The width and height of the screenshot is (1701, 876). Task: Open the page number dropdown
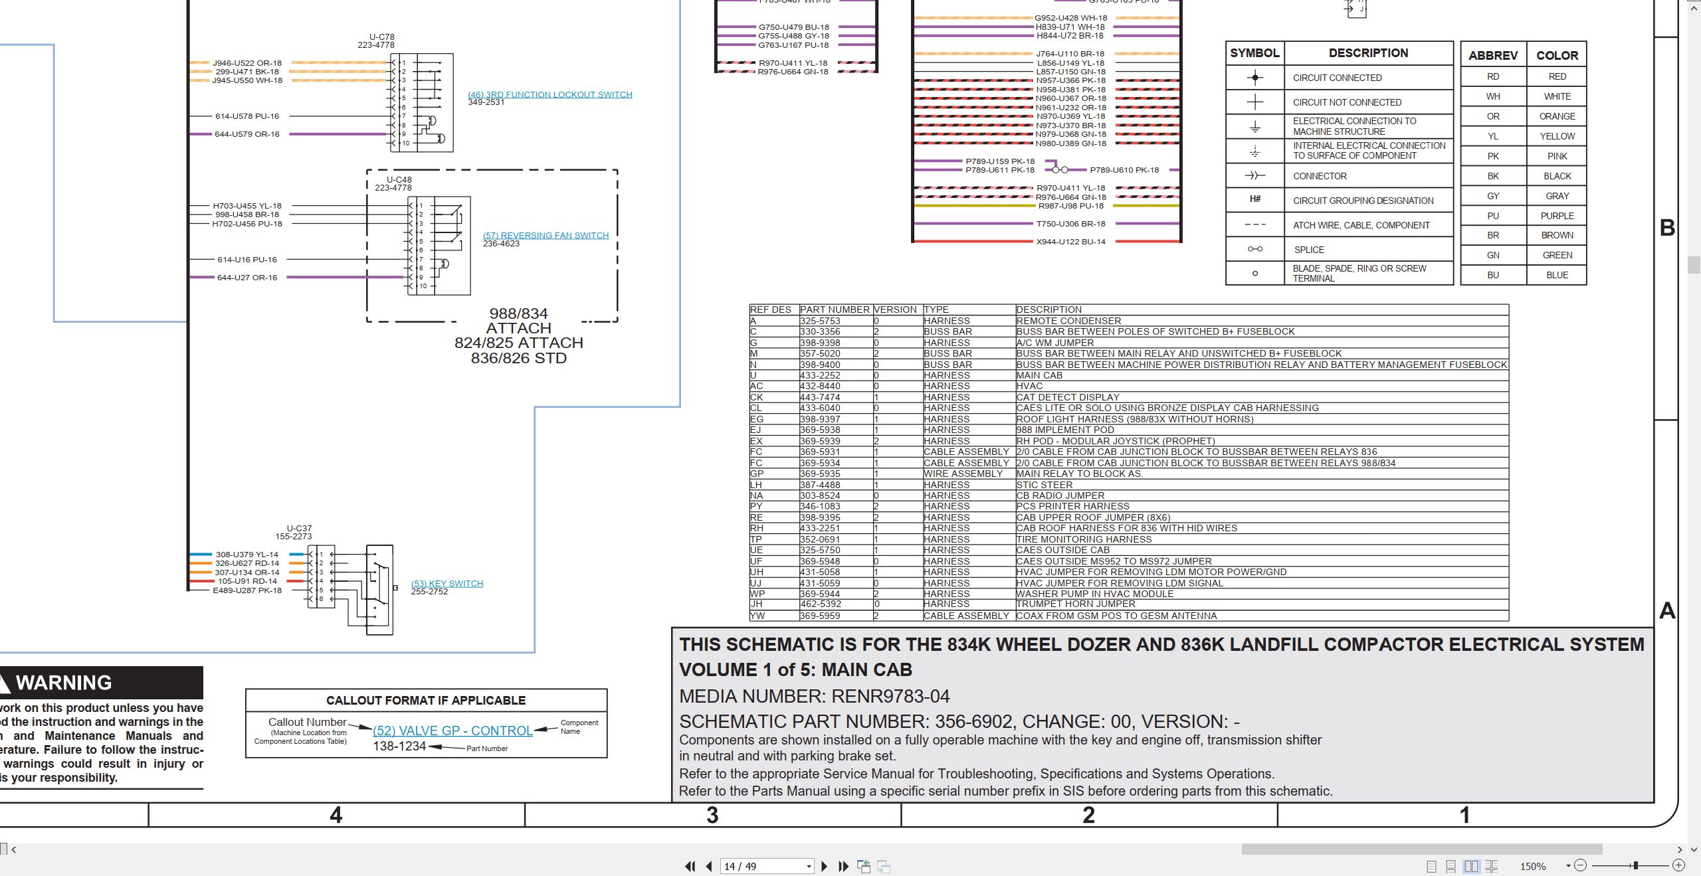coord(809,866)
